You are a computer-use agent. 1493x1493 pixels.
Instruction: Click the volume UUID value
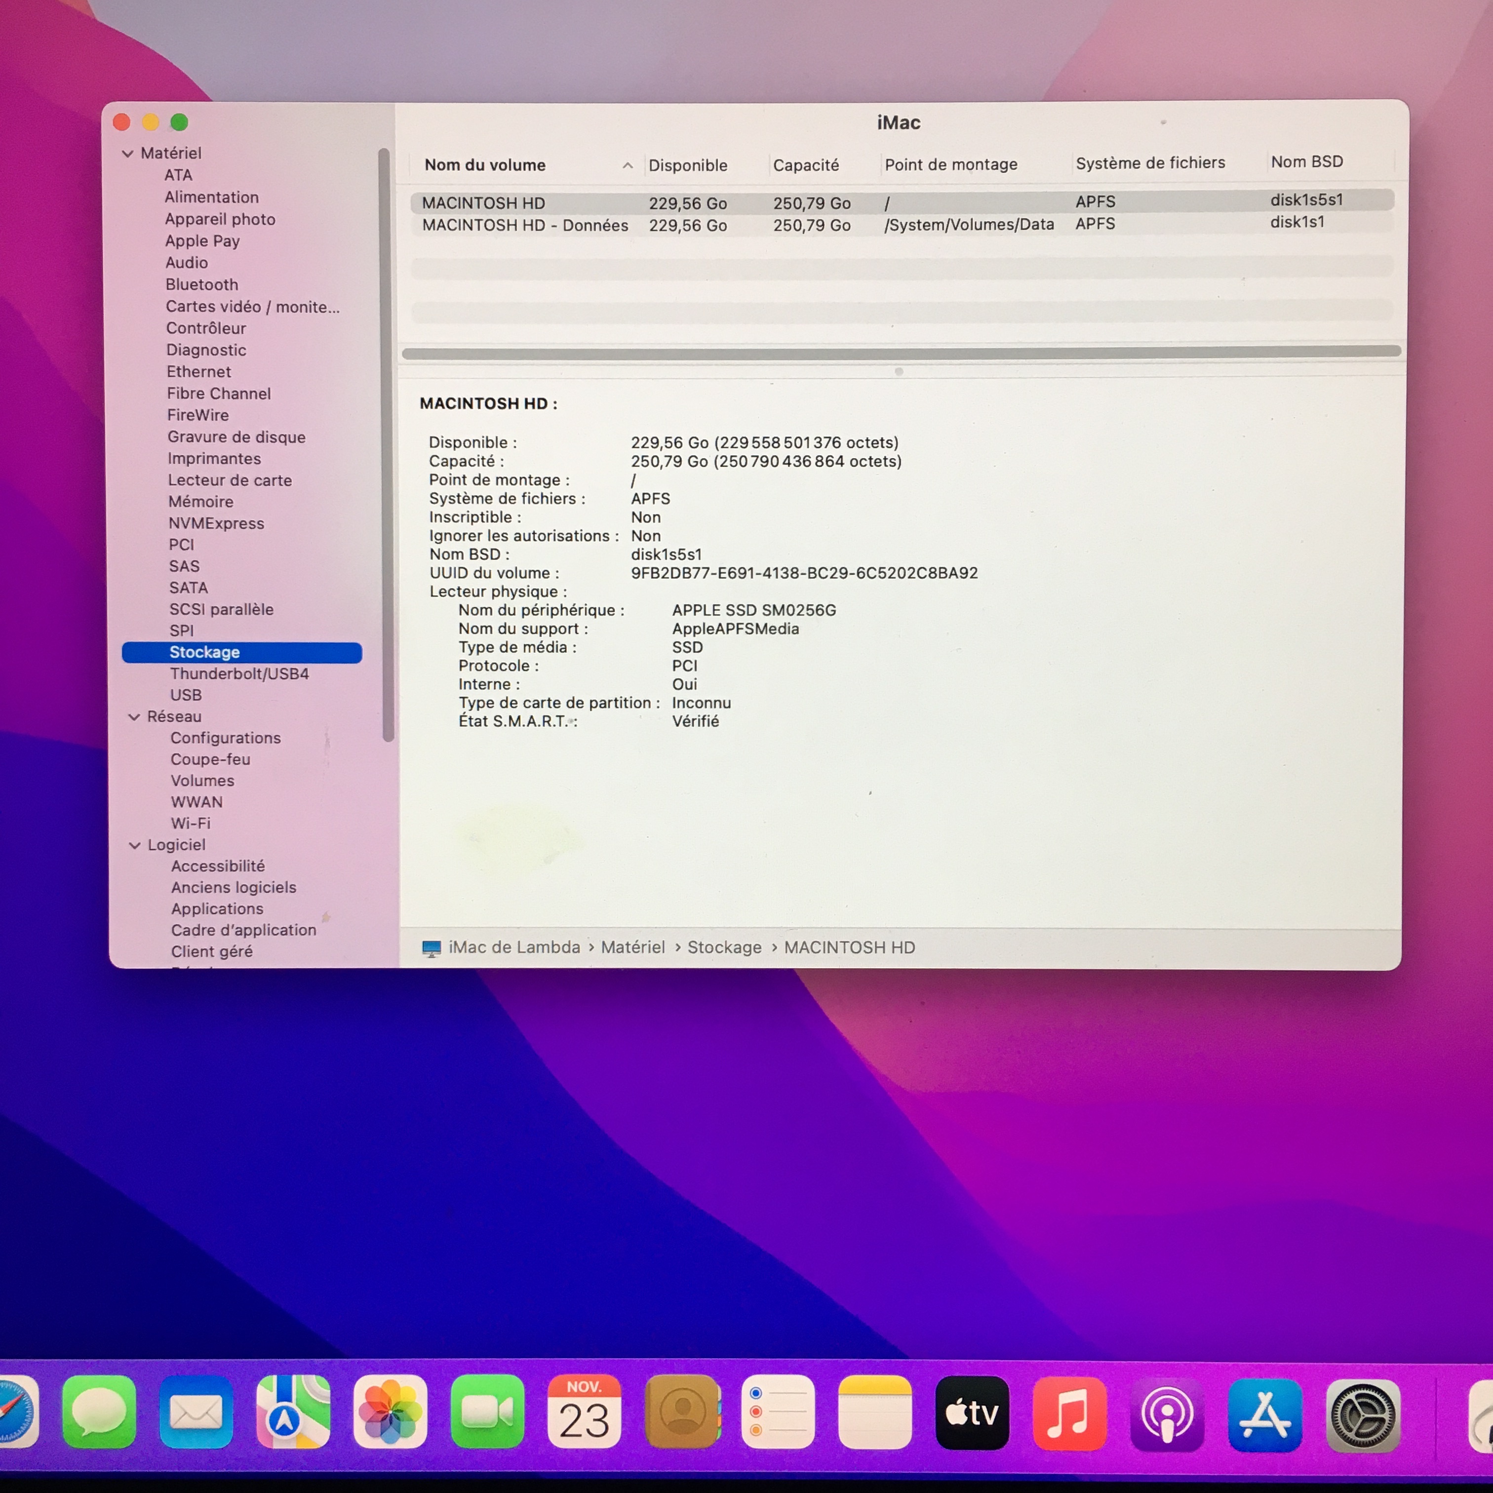pyautogui.click(x=804, y=573)
